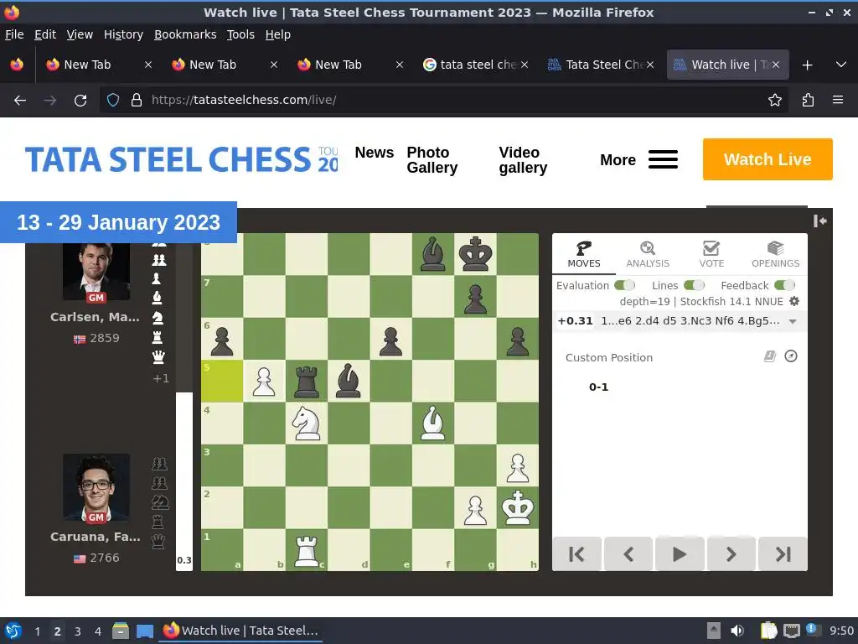Image resolution: width=858 pixels, height=644 pixels.
Task: Open the MOVES tab
Action: [583, 254]
